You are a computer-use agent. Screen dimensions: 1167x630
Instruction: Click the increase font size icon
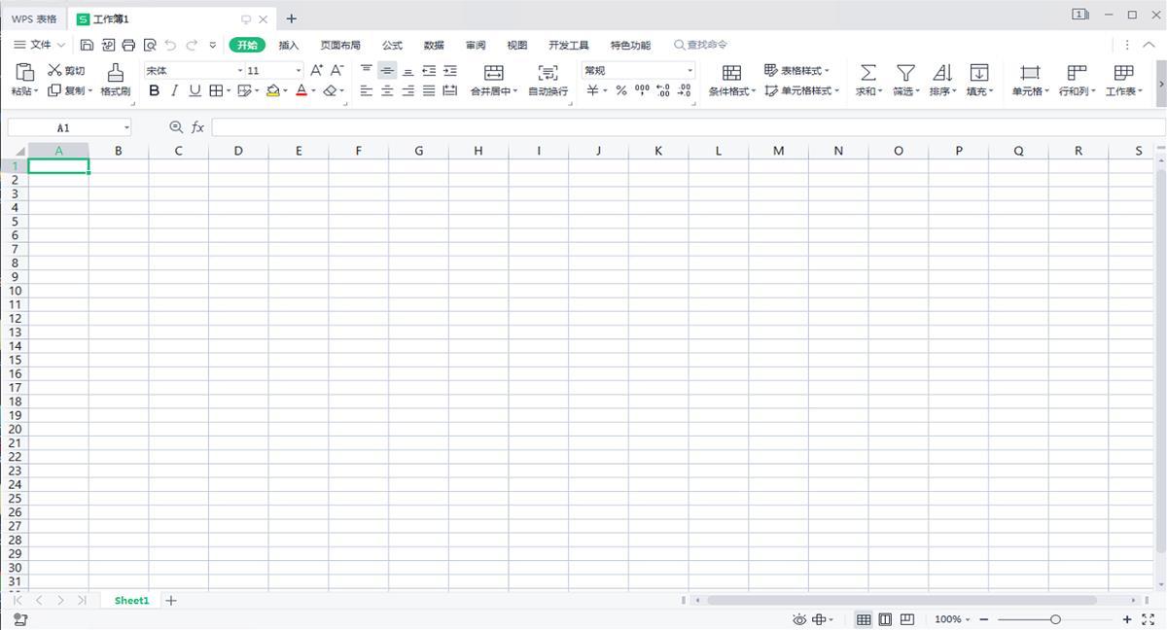(316, 70)
